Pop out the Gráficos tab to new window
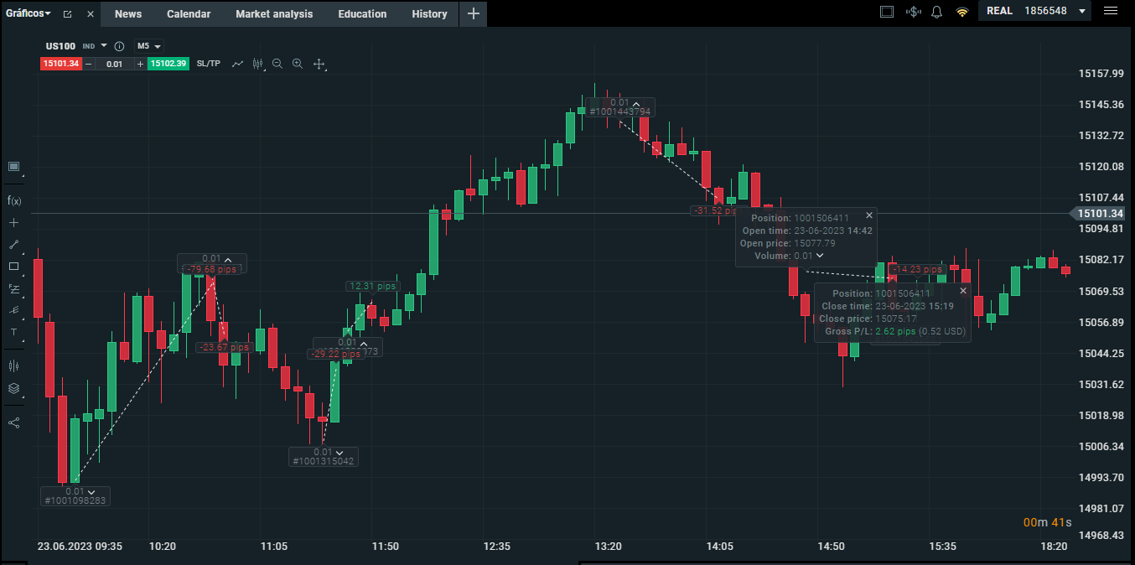Viewport: 1135px width, 565px height. point(67,14)
